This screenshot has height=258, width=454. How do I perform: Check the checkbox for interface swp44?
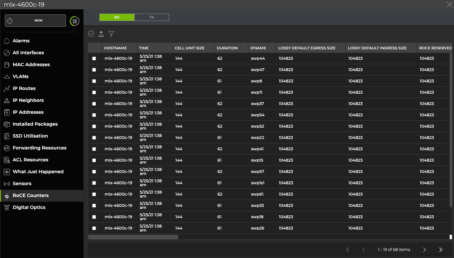click(94, 58)
